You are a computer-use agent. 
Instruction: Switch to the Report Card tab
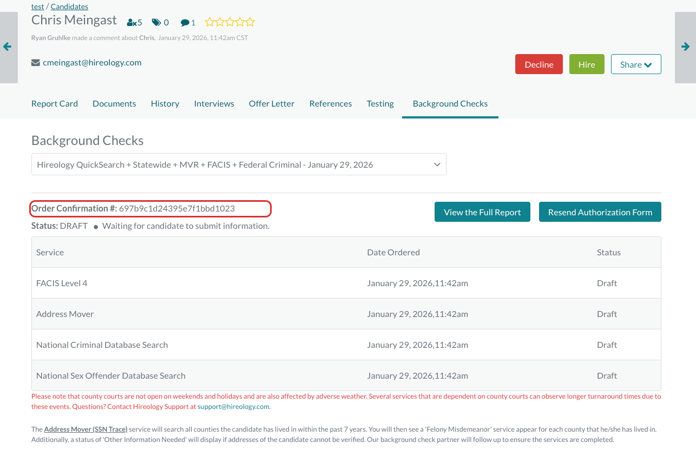pos(55,103)
